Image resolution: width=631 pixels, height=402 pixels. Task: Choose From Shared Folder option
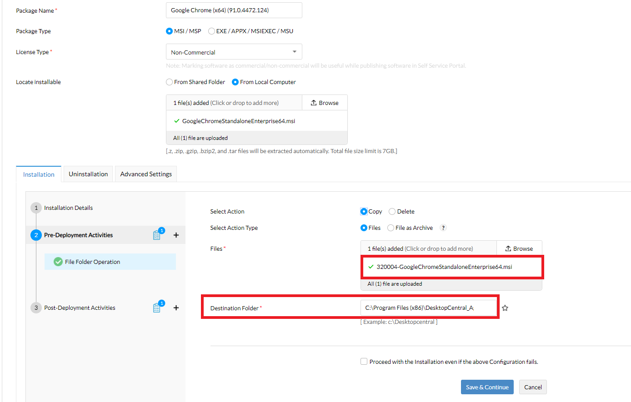point(169,82)
